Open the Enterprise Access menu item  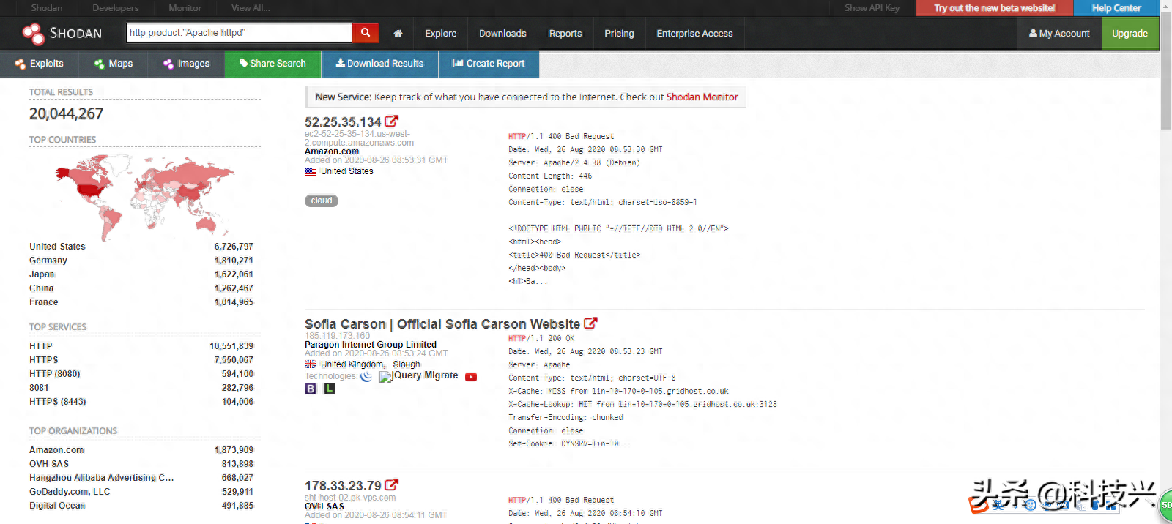click(x=694, y=34)
